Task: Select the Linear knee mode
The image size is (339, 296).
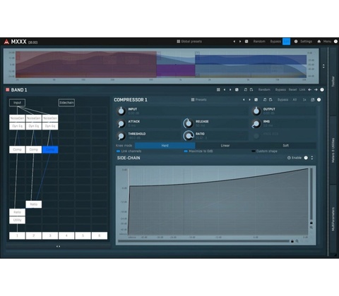Action: pyautogui.click(x=225, y=145)
